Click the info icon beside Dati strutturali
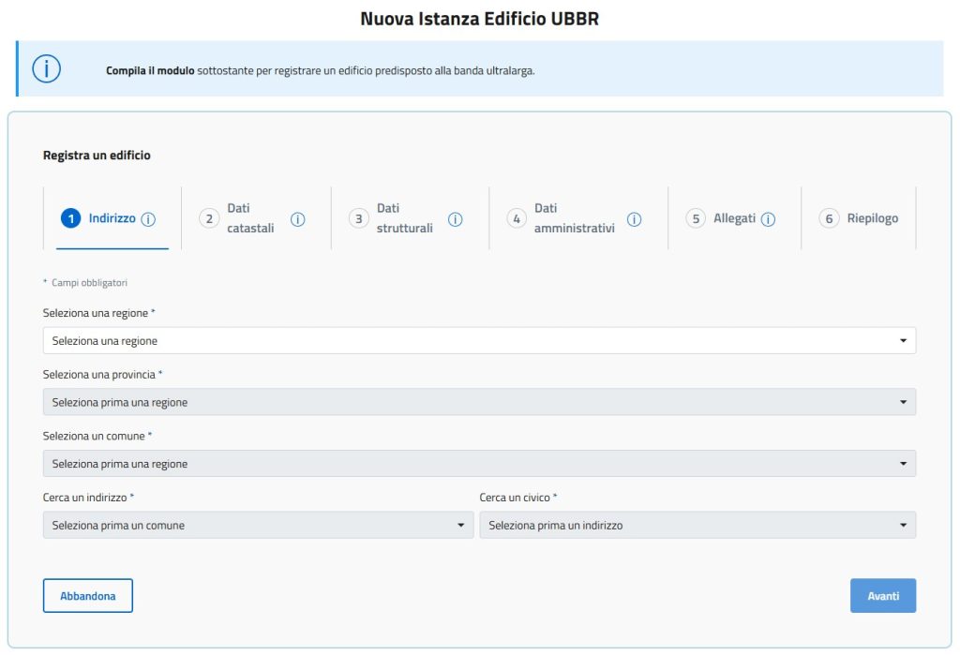 tap(456, 219)
